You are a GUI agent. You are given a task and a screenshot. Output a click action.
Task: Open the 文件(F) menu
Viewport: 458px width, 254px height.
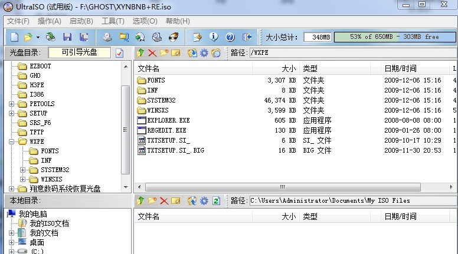[x=18, y=21]
